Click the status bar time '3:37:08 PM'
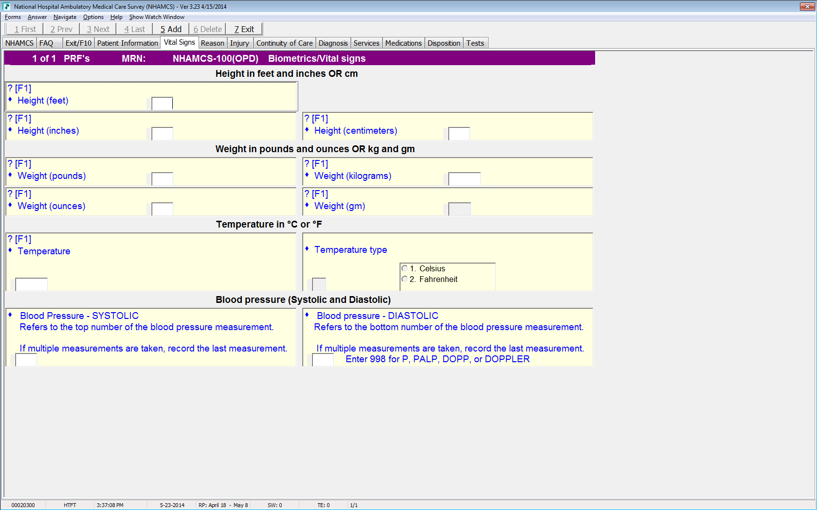 [x=110, y=505]
